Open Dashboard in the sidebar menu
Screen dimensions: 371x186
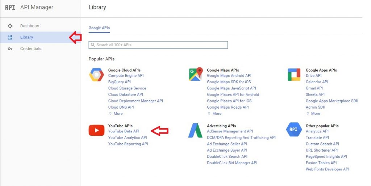pyautogui.click(x=30, y=26)
